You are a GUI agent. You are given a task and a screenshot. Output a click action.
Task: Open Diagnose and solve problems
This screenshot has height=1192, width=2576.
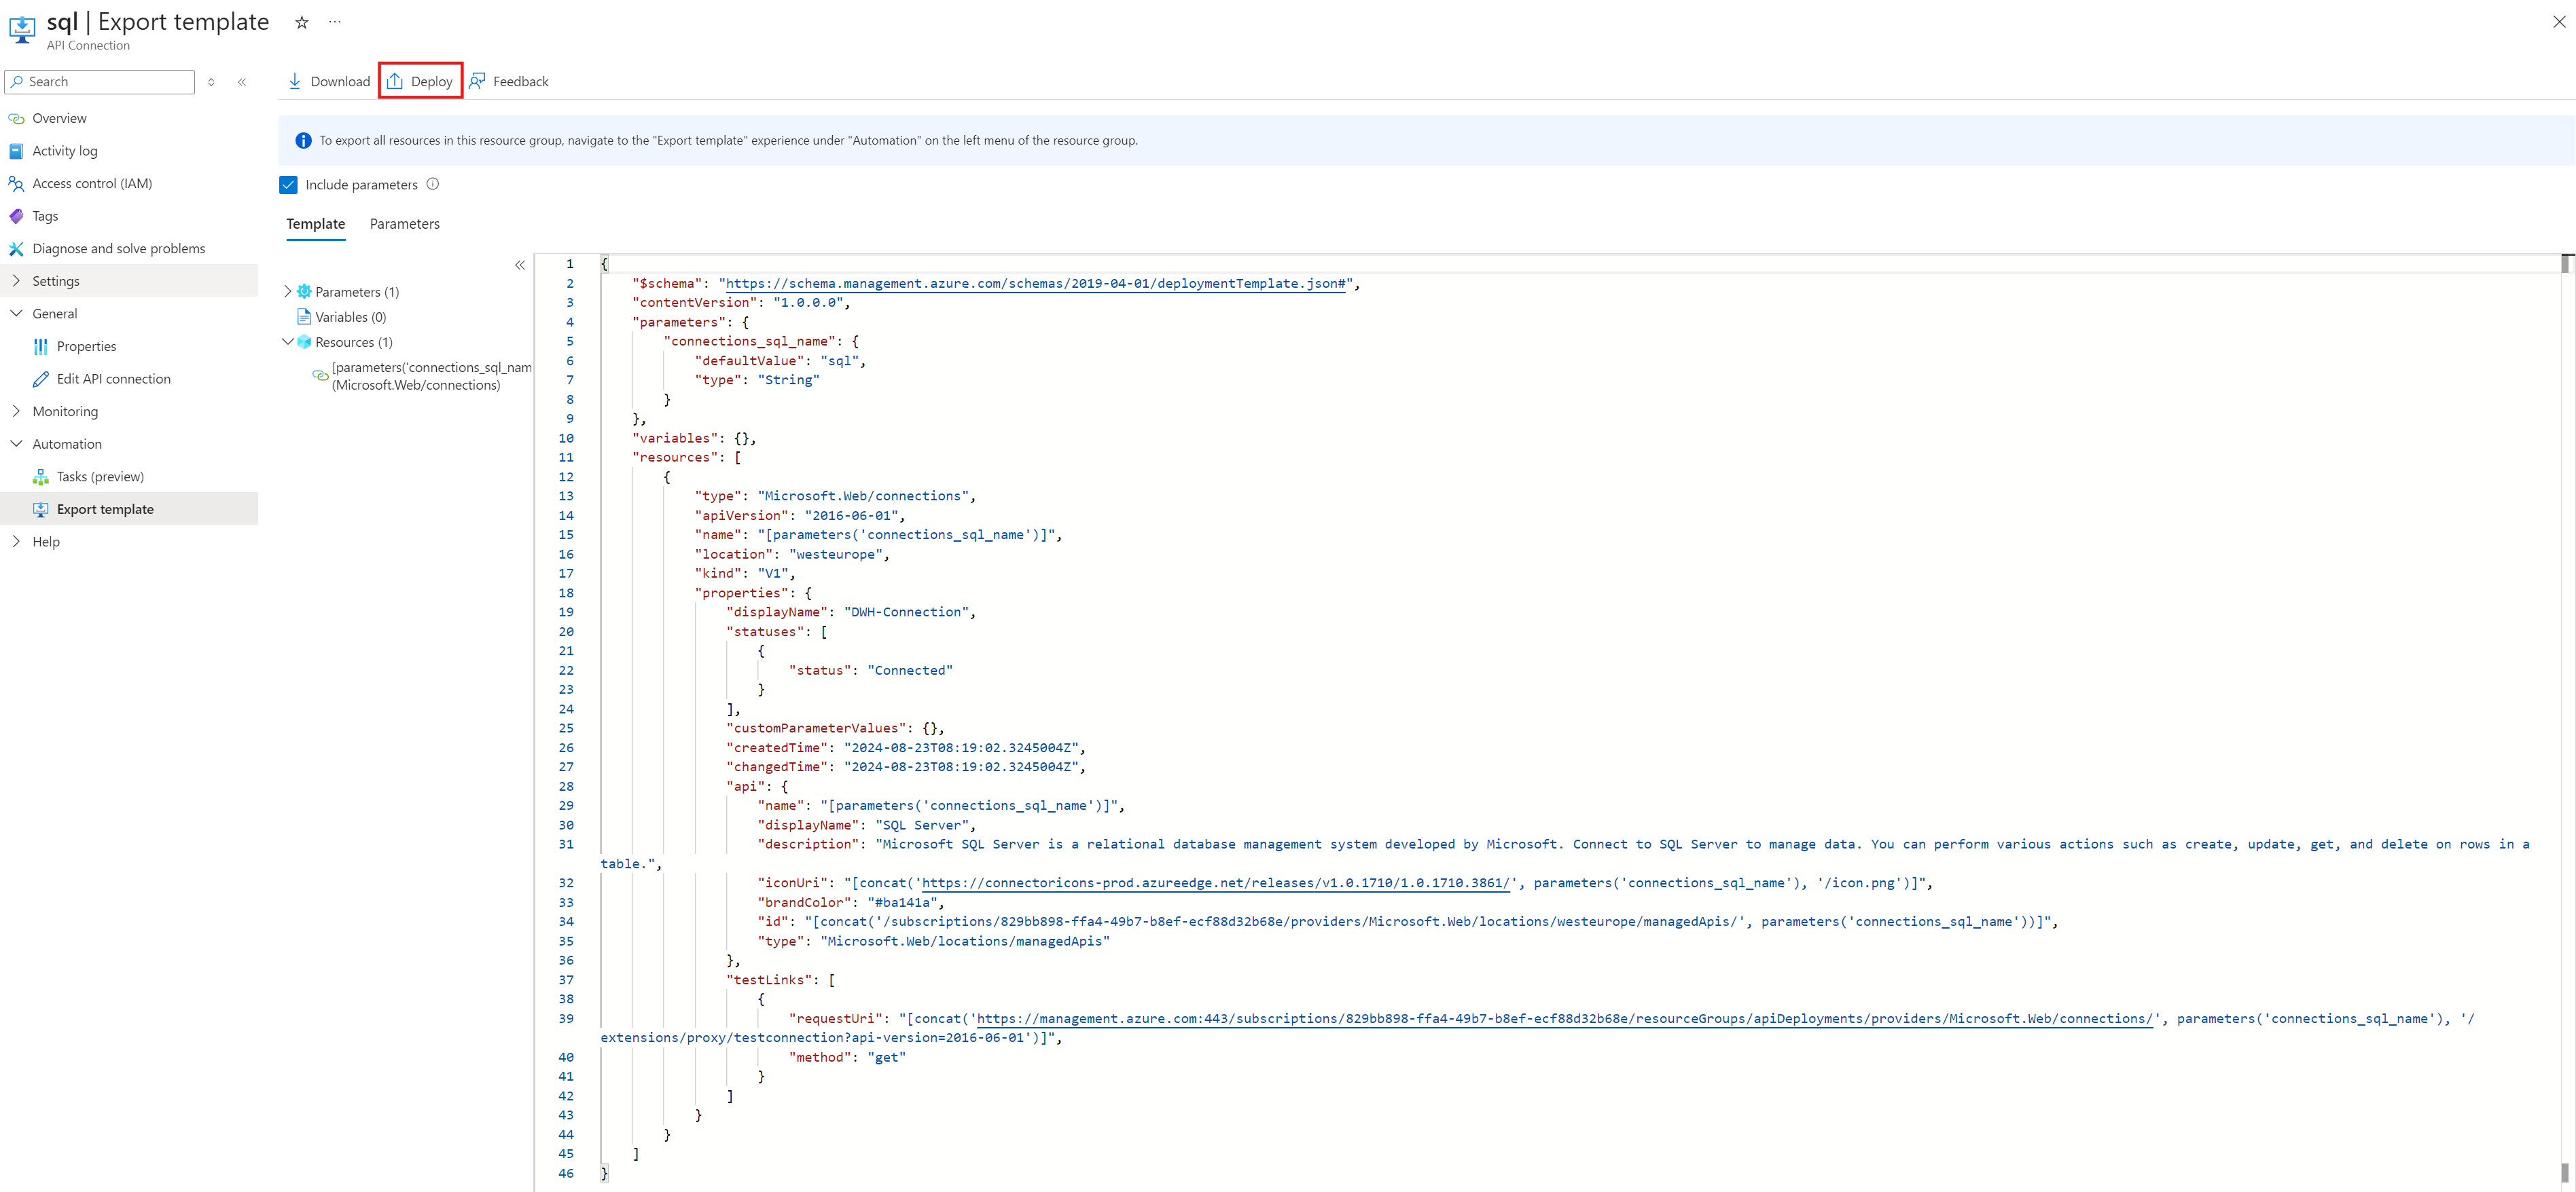tap(118, 249)
